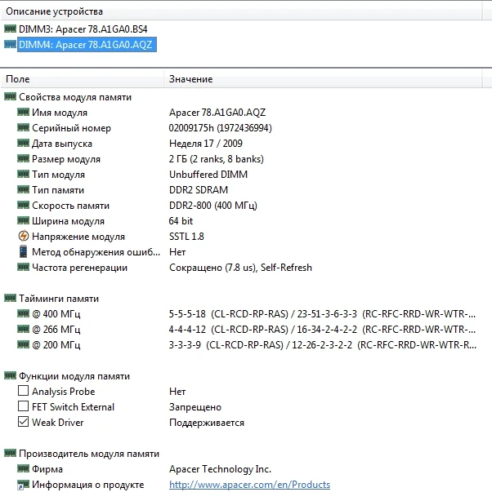
Task: Click the icon next to 'Размер модуля'
Action: click(23, 158)
